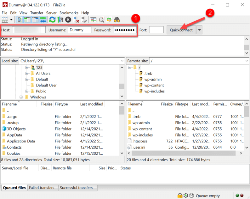Image resolution: width=250 pixels, height=199 pixels.
Task: Toggle local directory tree display
Action: pyautogui.click(x=28, y=20)
